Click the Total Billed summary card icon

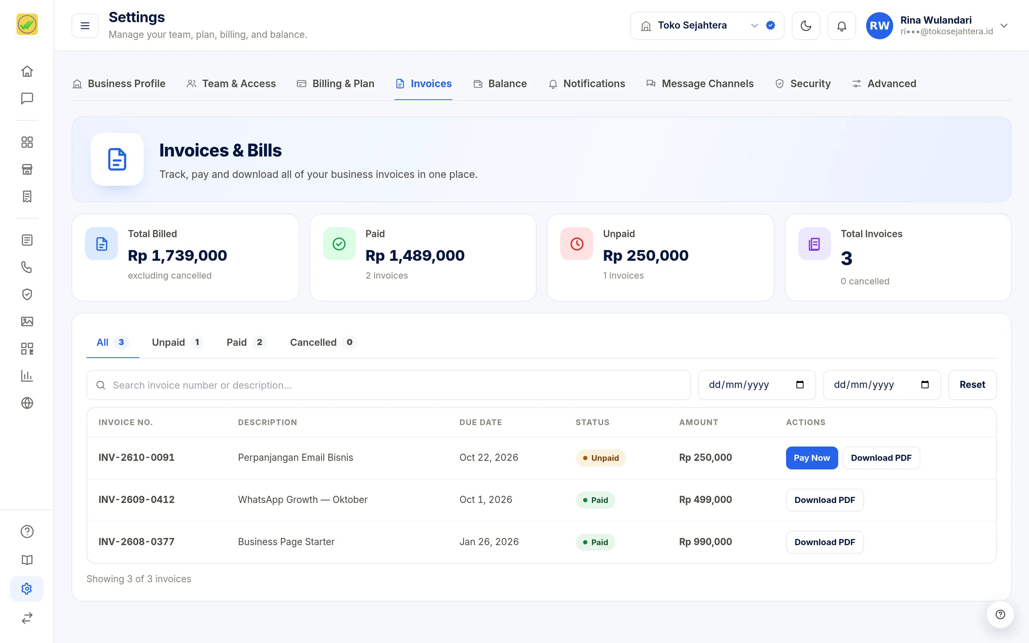(101, 244)
